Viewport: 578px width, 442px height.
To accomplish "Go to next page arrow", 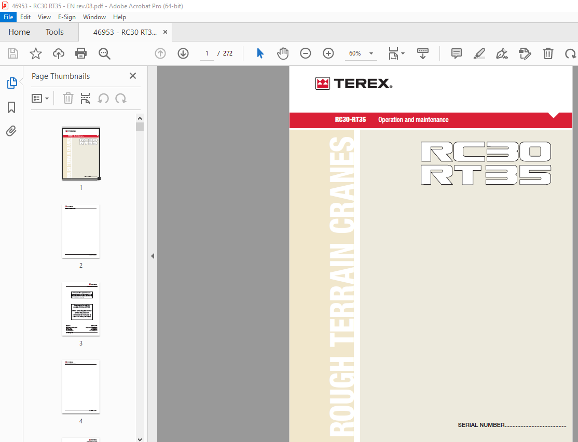I will [x=183, y=53].
